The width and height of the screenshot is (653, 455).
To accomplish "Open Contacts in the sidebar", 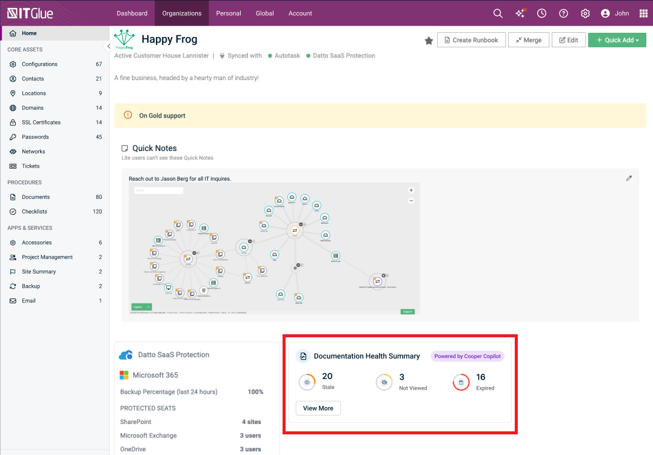I will pos(55,79).
